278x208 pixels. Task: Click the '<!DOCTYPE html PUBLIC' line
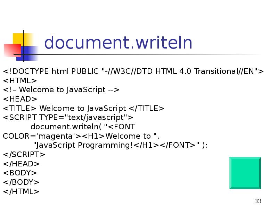133,71
